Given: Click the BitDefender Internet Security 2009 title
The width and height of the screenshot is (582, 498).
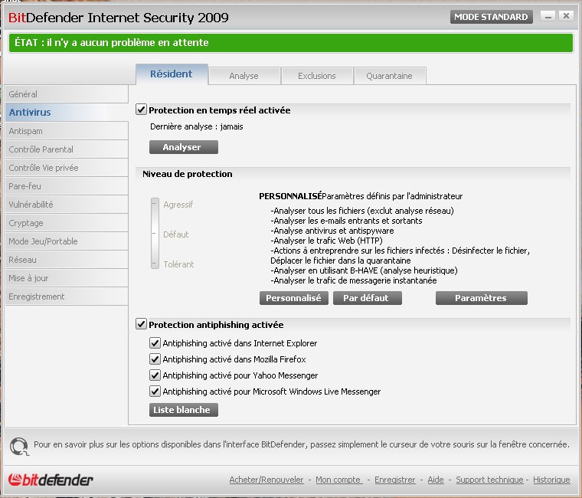Looking at the screenshot, I should [119, 18].
